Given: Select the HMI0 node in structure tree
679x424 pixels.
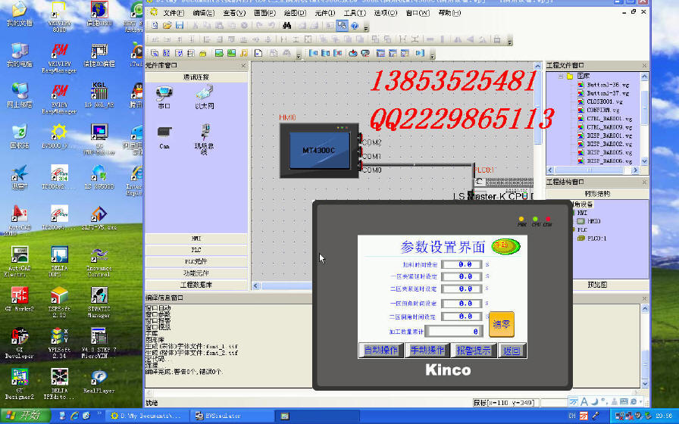Looking at the screenshot, I should pyautogui.click(x=593, y=221).
